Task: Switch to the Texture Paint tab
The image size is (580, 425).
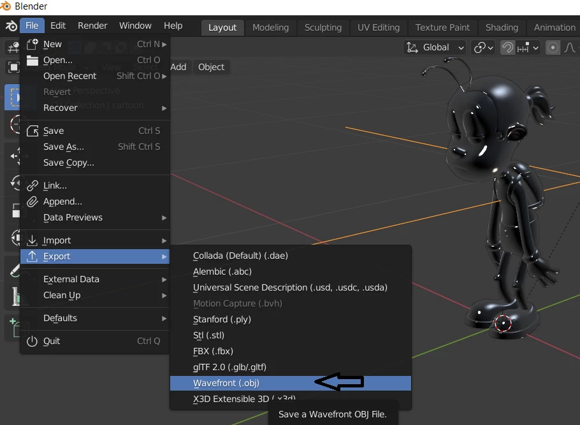Action: coord(442,28)
